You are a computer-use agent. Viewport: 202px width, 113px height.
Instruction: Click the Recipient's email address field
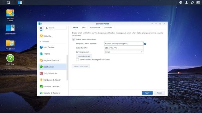click(x=124, y=44)
